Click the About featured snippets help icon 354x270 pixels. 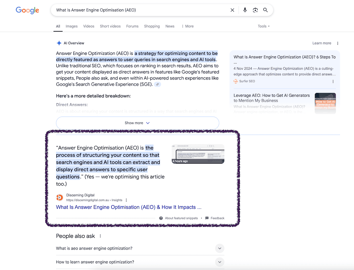click(161, 218)
